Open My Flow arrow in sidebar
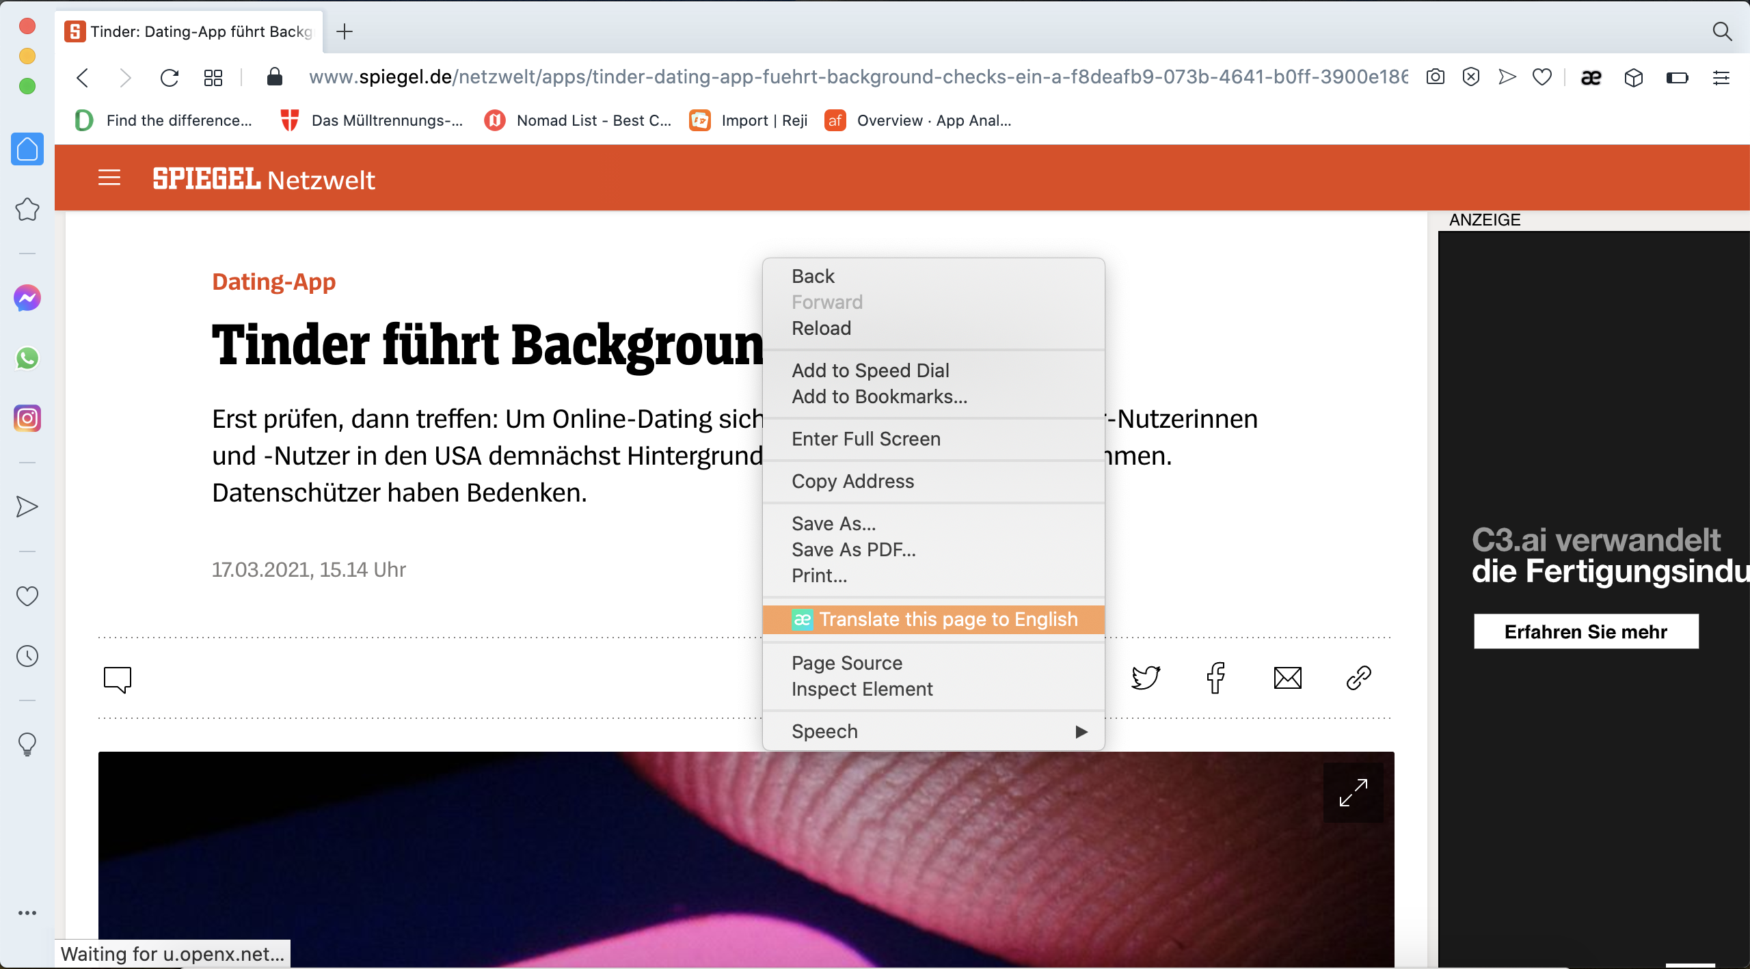The width and height of the screenshot is (1750, 969). tap(27, 506)
